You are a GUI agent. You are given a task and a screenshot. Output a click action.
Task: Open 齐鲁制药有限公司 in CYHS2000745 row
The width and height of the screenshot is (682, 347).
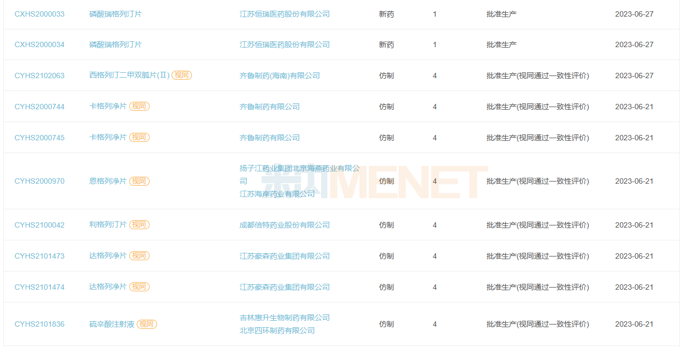click(270, 138)
